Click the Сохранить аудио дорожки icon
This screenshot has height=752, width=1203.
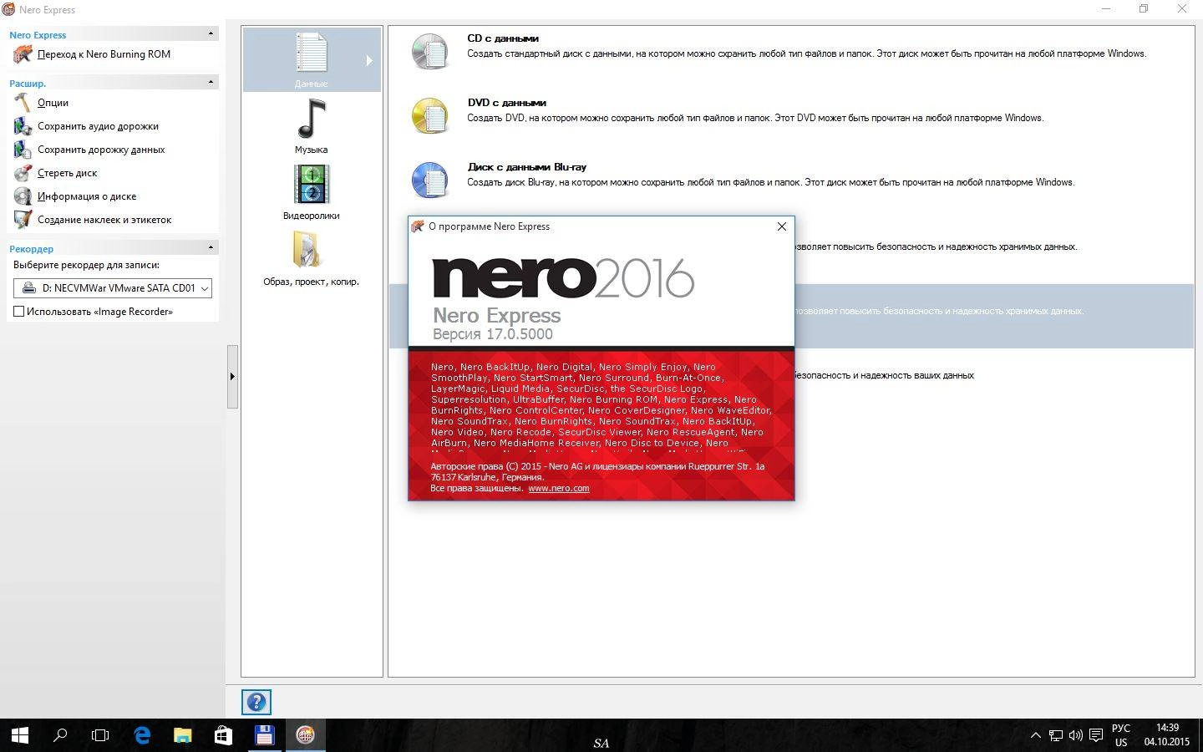coord(23,126)
